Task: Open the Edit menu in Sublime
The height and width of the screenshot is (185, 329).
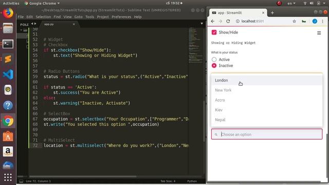Action: pyautogui.click(x=30, y=17)
